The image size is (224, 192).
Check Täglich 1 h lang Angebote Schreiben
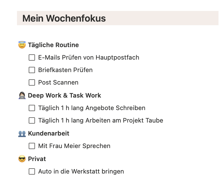[x=32, y=108]
